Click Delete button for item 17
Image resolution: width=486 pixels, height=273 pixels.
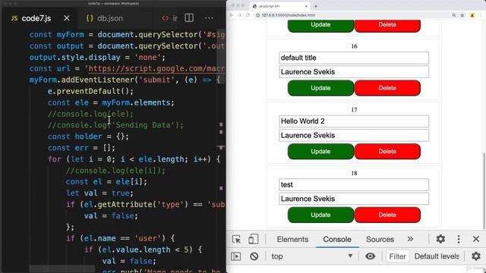click(387, 152)
